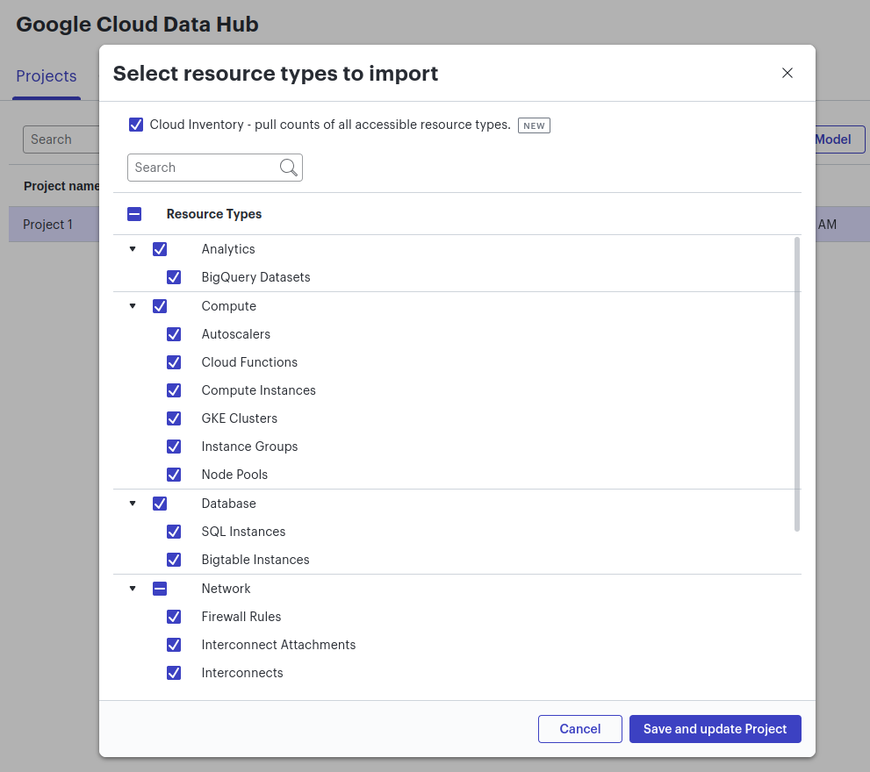Click the search magnifier icon in the dialog

289,167
